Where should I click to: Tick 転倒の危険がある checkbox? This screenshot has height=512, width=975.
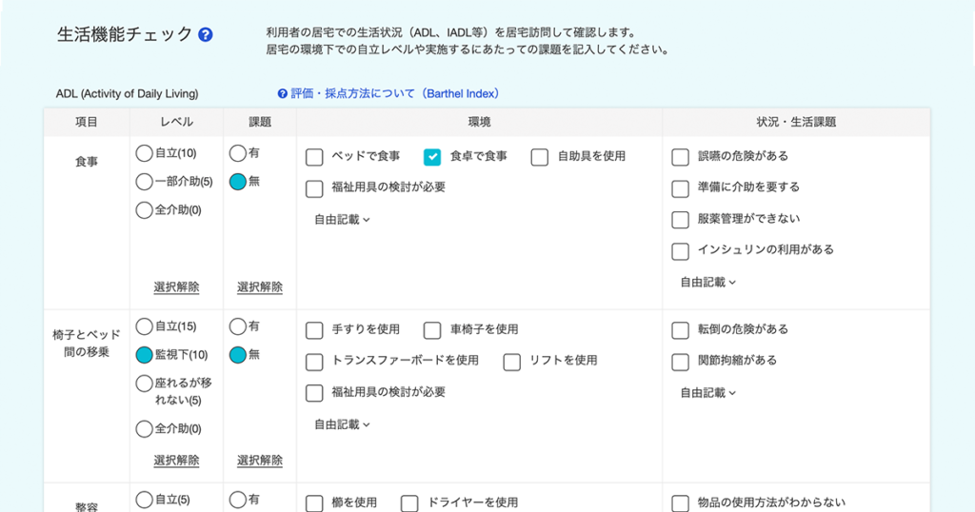tap(680, 330)
